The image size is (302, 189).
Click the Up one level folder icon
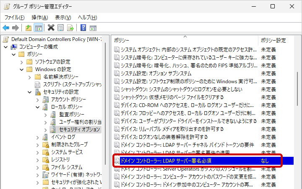click(28, 28)
